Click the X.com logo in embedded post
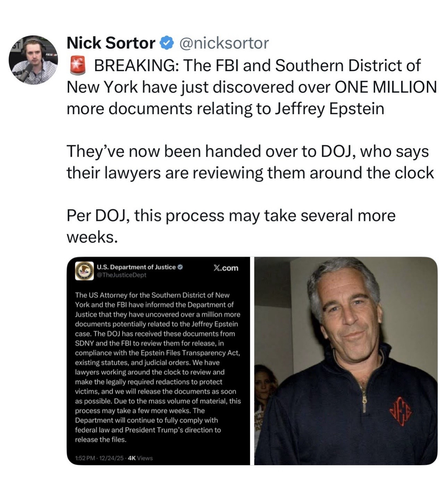 226,268
